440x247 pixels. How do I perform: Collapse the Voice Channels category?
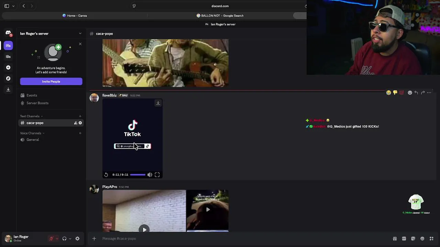(x=32, y=133)
